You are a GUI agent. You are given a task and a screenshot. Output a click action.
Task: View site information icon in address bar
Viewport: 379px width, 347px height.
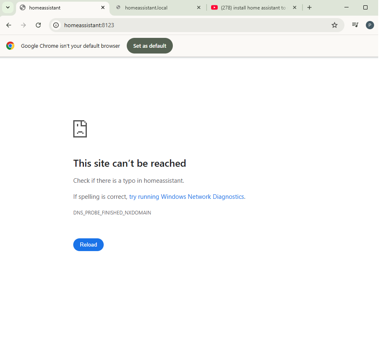56,25
